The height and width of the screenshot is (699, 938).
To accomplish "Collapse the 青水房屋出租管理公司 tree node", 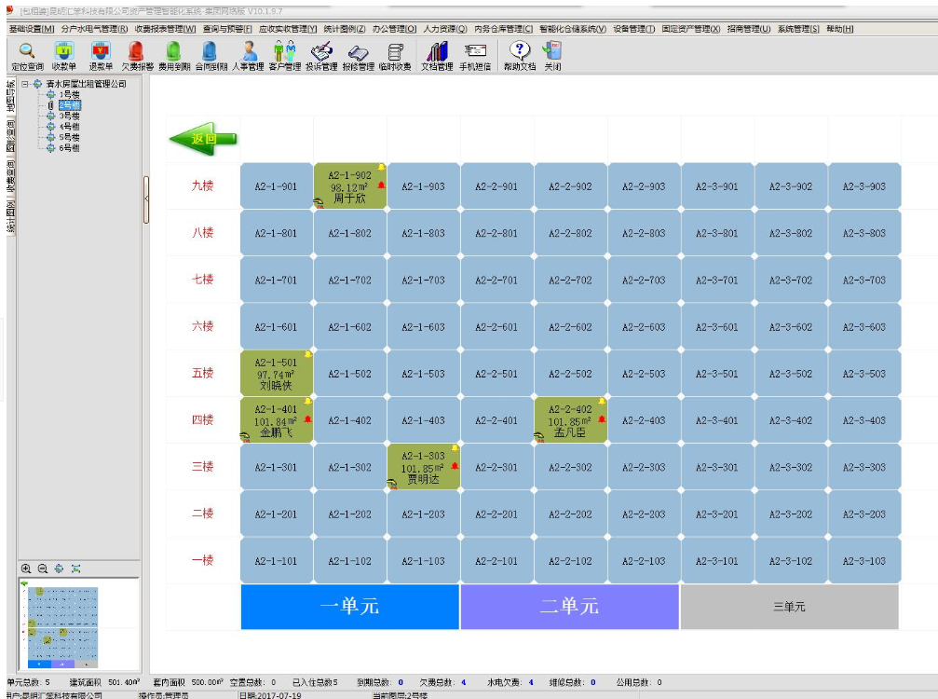I will [x=25, y=85].
